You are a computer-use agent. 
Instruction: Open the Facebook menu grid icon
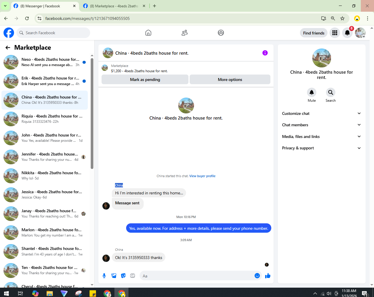click(335, 33)
